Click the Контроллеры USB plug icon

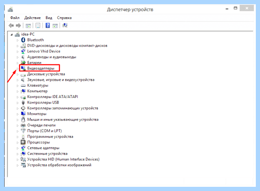pos(23,103)
